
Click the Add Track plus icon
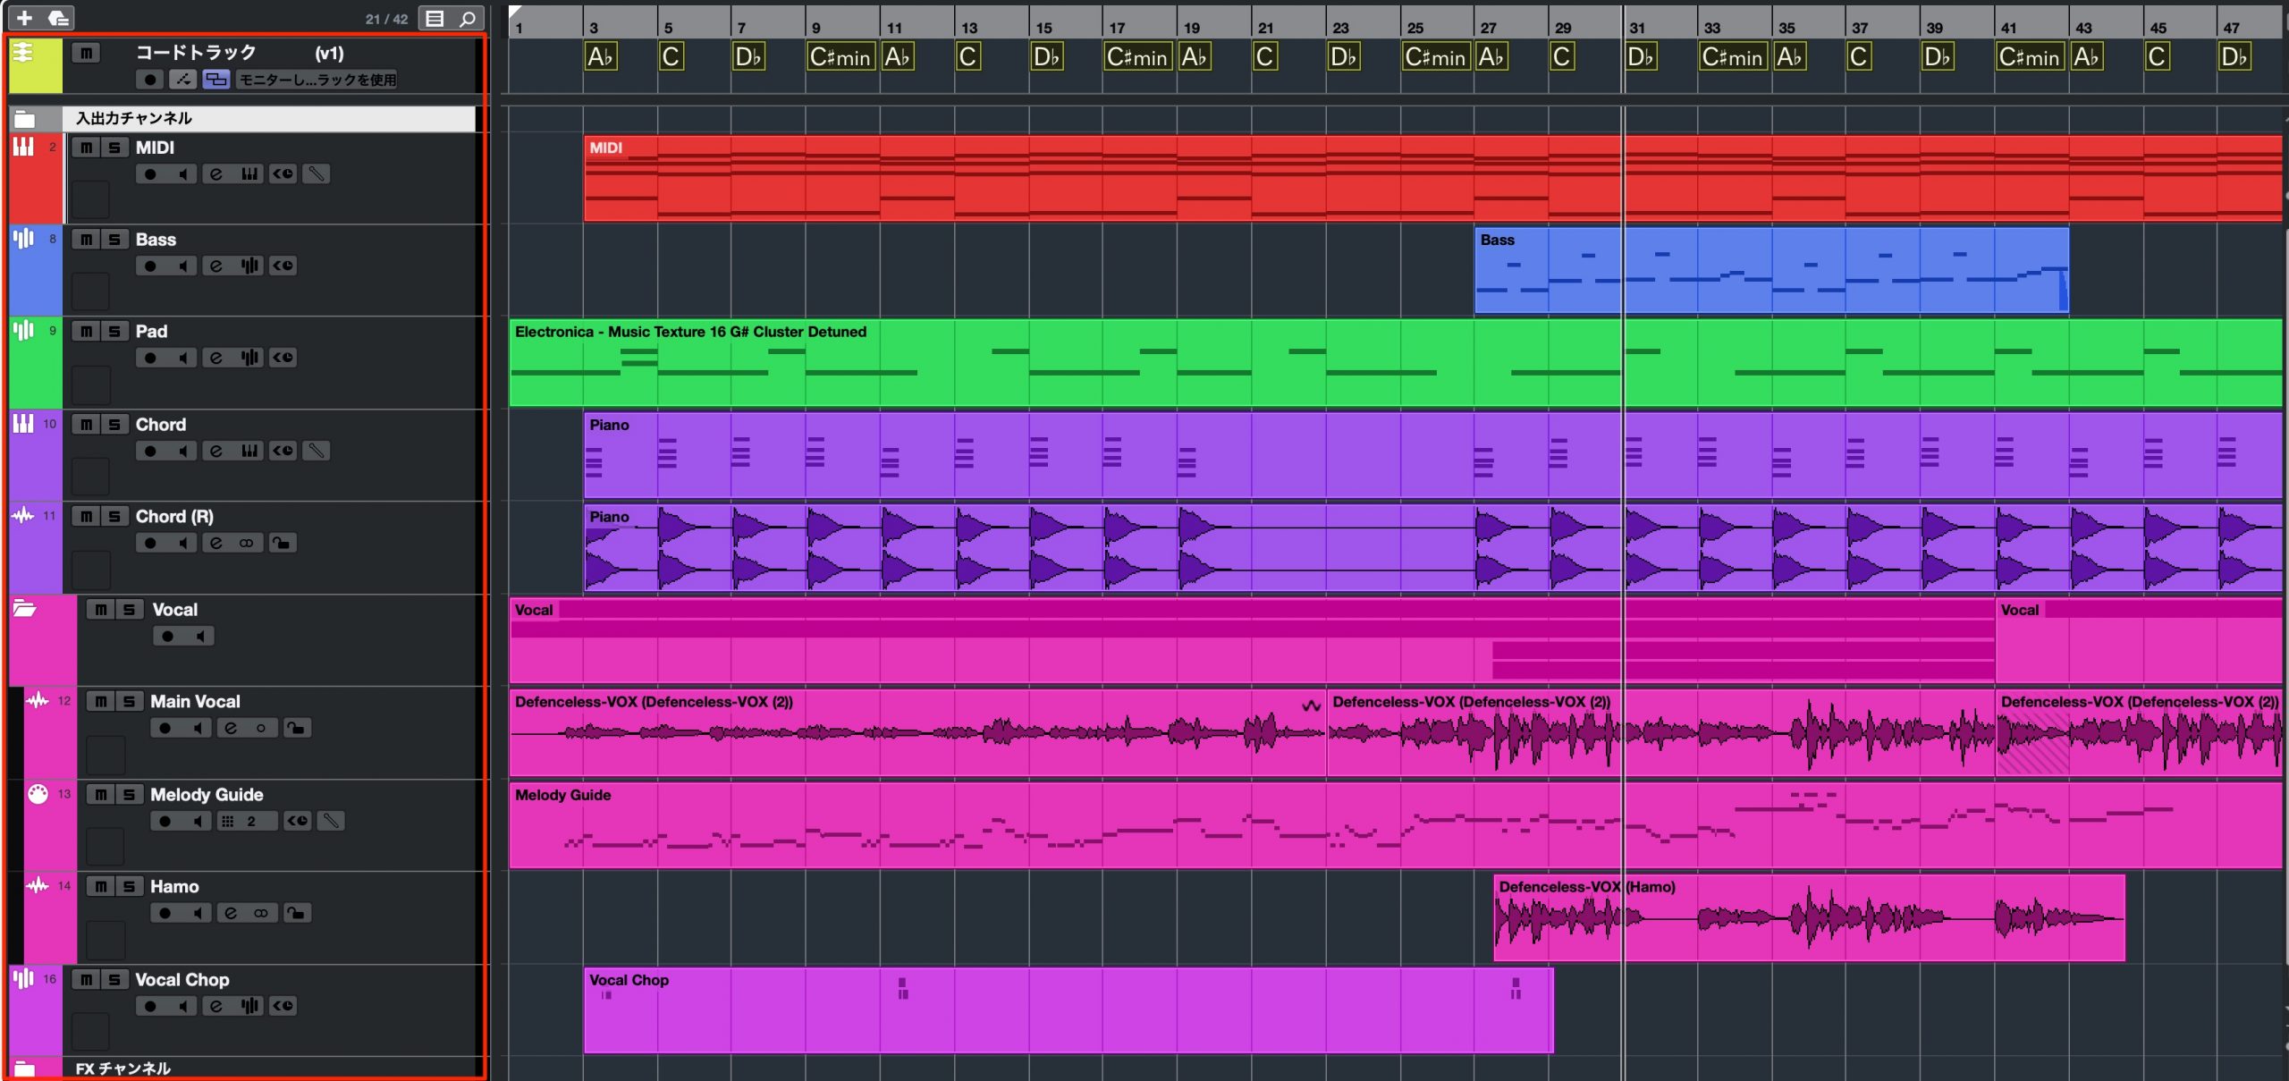point(25,18)
